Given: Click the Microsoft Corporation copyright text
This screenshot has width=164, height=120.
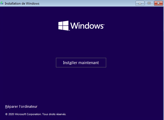Looking at the screenshot, I should (x=36, y=114).
